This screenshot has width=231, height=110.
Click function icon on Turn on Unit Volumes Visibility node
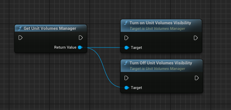coord(126,23)
